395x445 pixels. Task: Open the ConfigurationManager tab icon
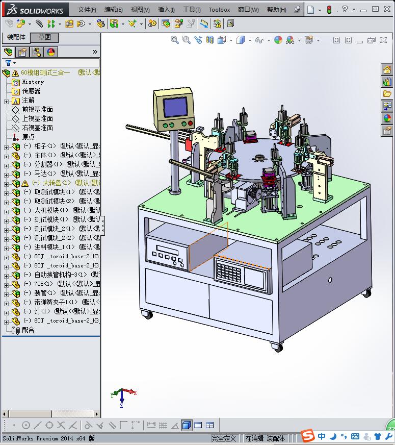pos(37,52)
